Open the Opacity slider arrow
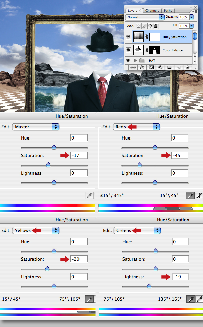 click(x=191, y=17)
